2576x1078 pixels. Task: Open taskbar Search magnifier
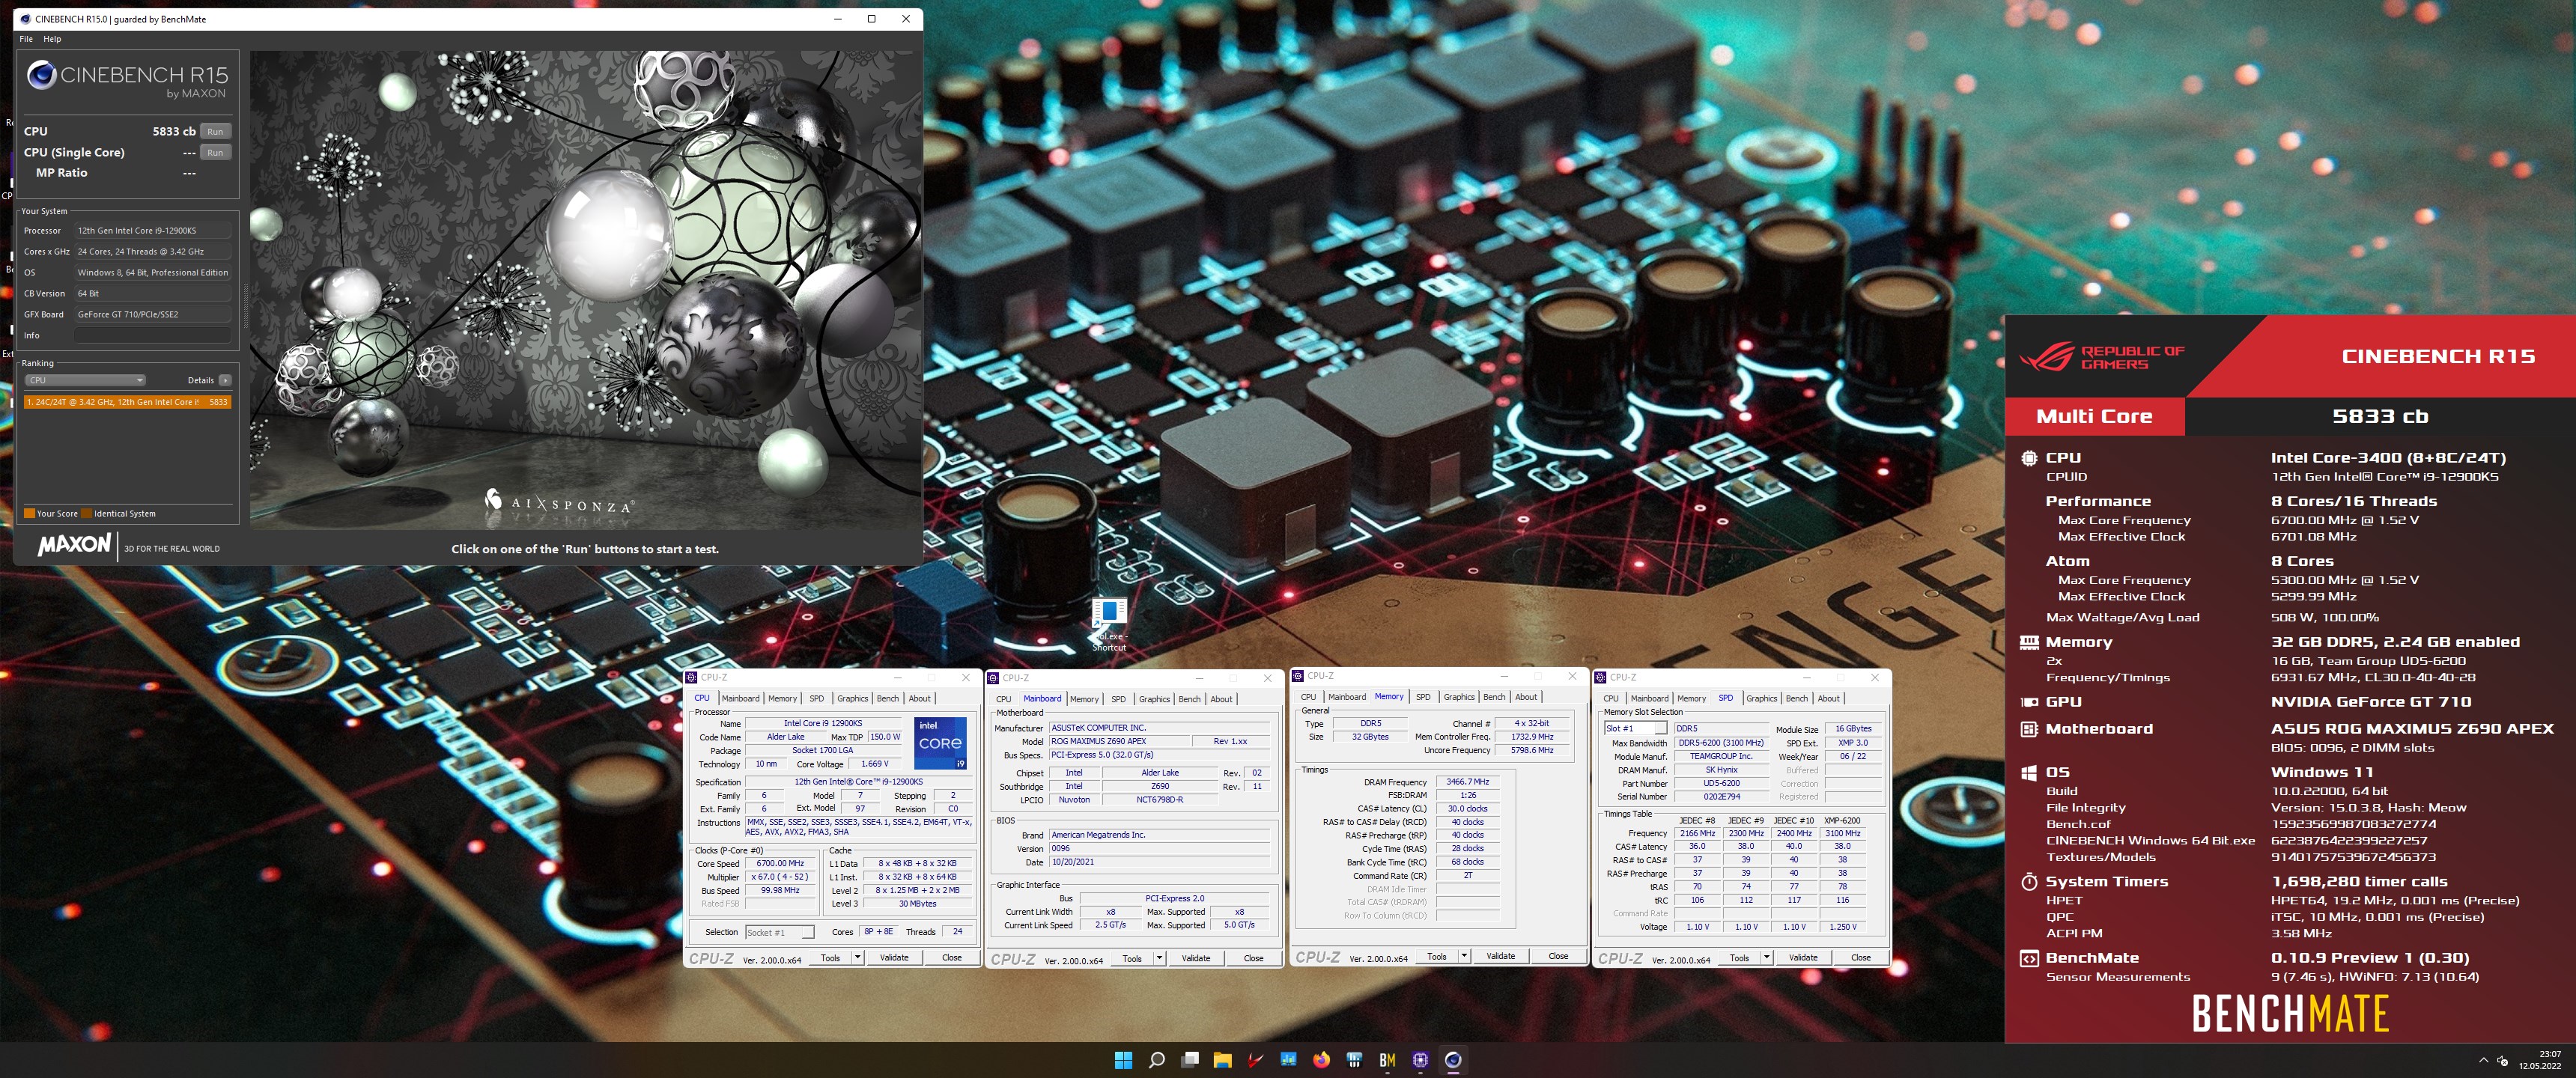[x=1156, y=1060]
